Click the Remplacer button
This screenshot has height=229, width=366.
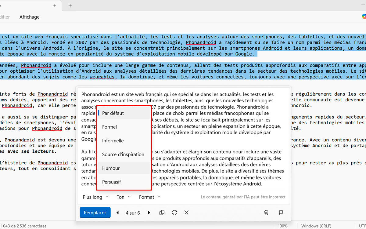point(95,213)
